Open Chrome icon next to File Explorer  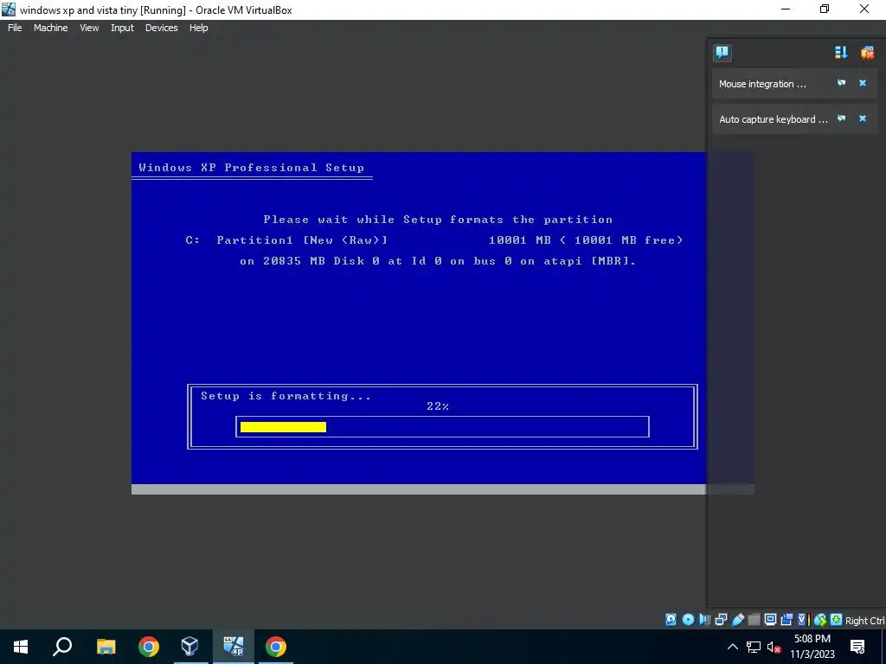tap(149, 647)
